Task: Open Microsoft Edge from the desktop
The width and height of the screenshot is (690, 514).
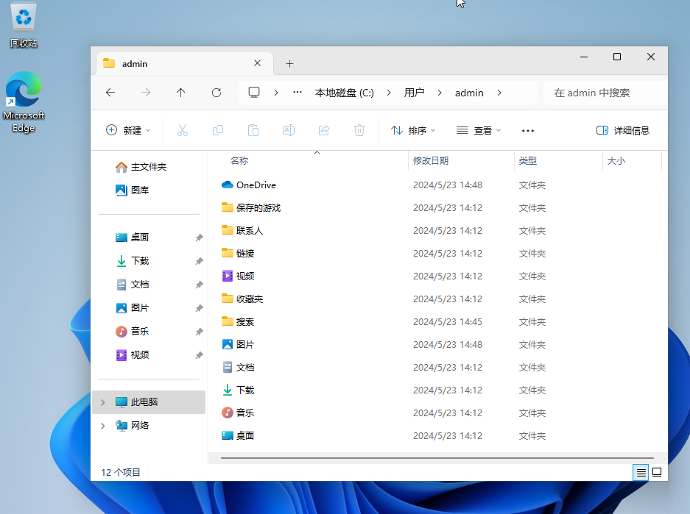Action: (x=23, y=88)
